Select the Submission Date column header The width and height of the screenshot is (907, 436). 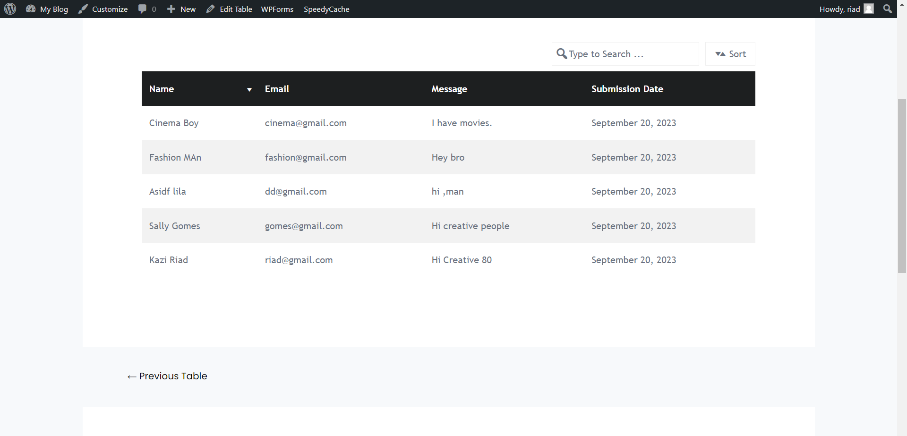point(627,89)
